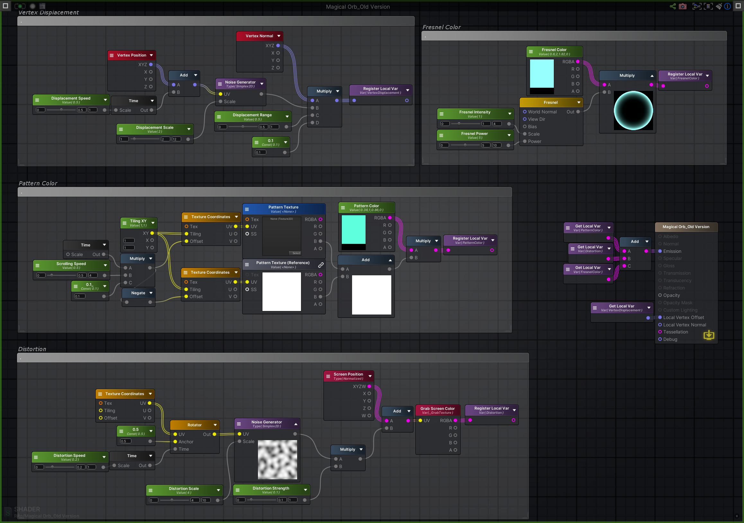Screen dimensions: 744x523
Task: Click the Select button inside the Pattern Texture node
Action: pos(296,253)
